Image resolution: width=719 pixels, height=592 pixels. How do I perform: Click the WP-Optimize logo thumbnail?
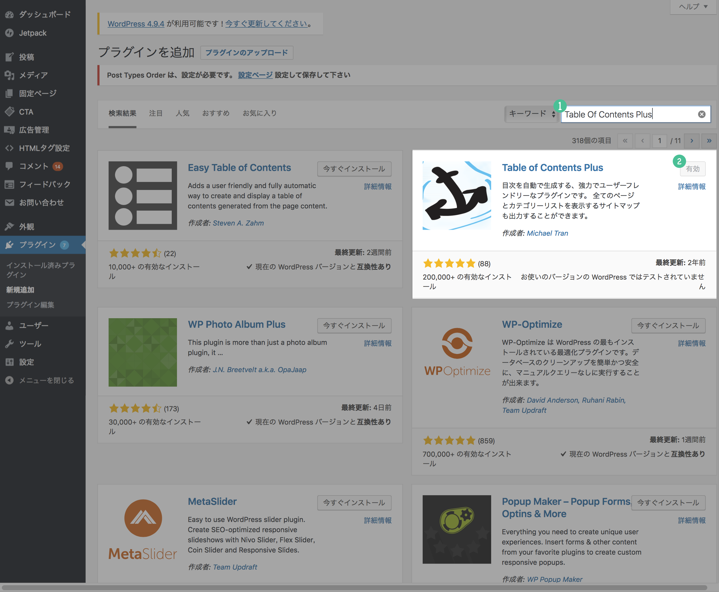tap(457, 352)
